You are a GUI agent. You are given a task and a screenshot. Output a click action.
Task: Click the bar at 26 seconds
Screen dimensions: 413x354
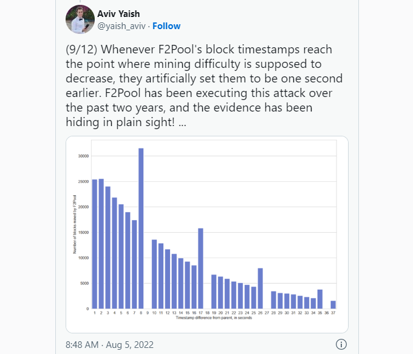260,289
